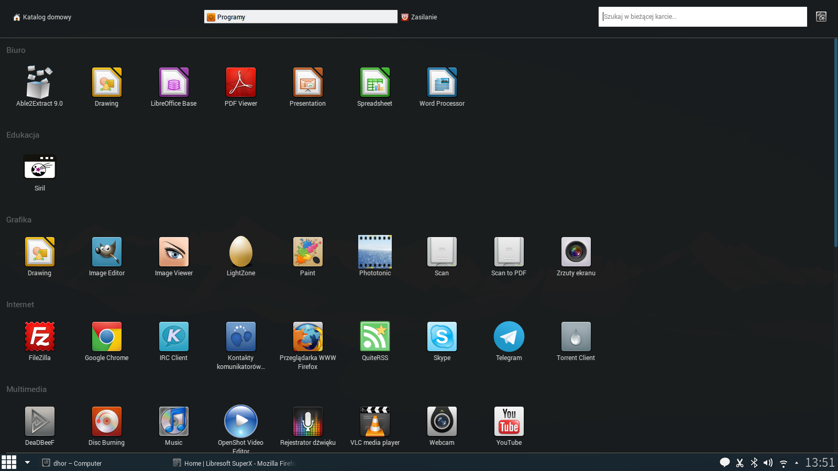
Task: Launch Scan to PDF
Action: click(x=509, y=256)
